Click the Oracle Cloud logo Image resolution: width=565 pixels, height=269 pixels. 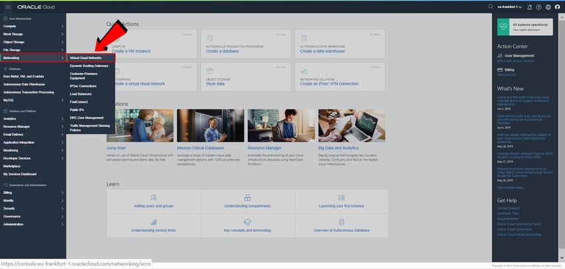click(x=36, y=7)
